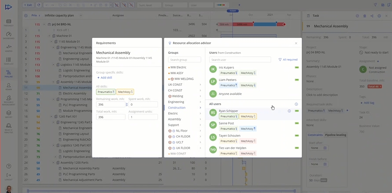
Task: Open the Infinite capacity plan dropdown
Action: pyautogui.click(x=81, y=16)
